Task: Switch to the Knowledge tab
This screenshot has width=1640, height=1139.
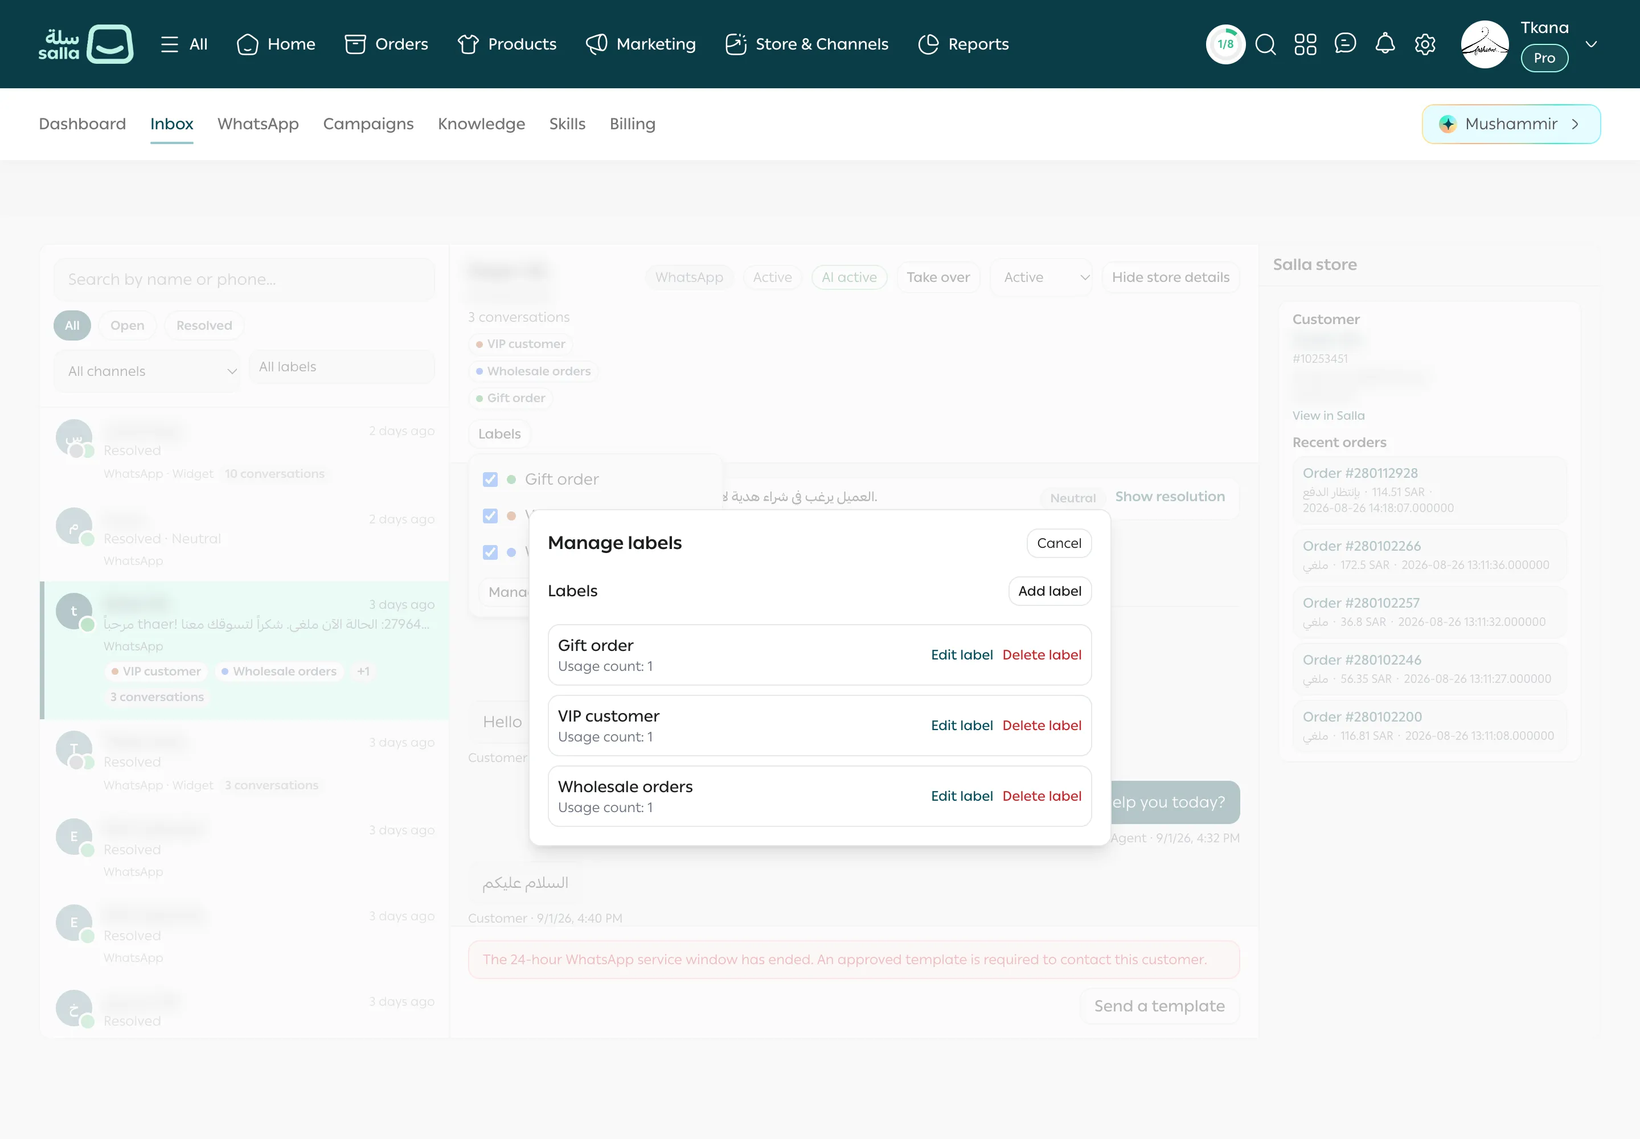Action: click(481, 124)
